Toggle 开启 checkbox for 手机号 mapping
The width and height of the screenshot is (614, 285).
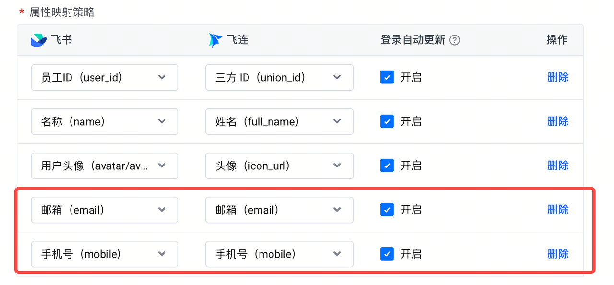[387, 254]
